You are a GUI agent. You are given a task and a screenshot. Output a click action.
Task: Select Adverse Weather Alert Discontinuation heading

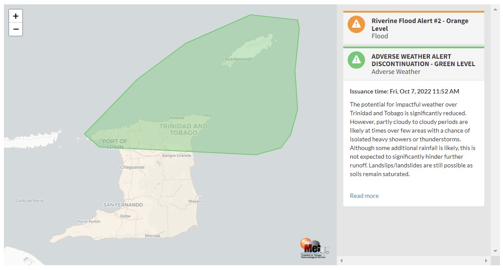pyautogui.click(x=423, y=60)
